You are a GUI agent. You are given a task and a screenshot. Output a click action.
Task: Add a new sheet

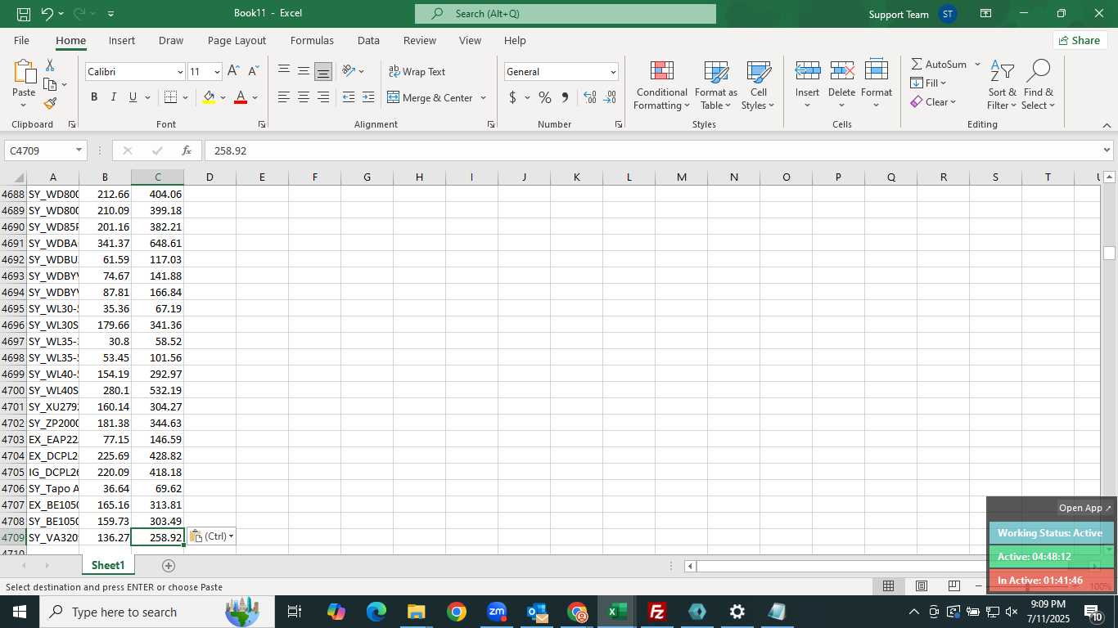click(x=169, y=566)
